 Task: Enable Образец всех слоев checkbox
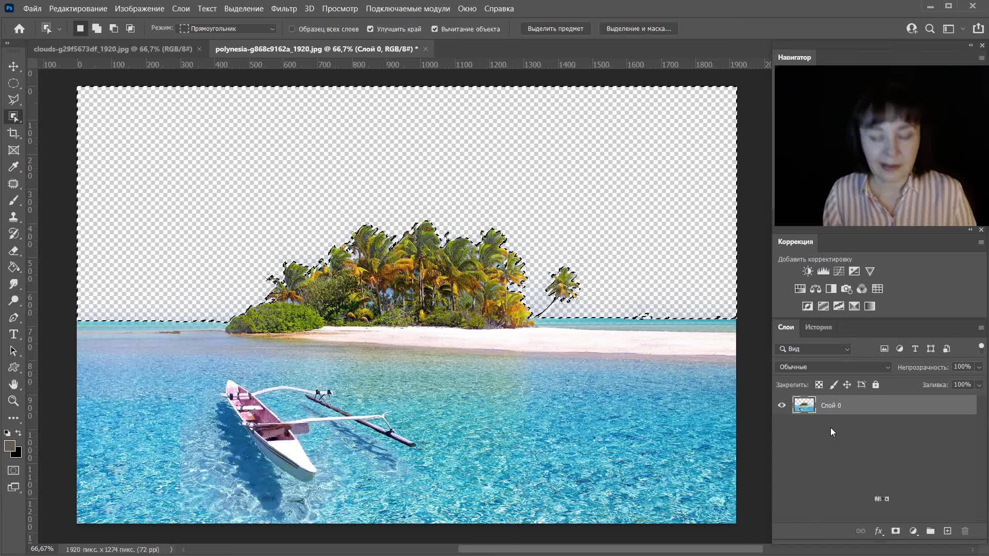292,29
